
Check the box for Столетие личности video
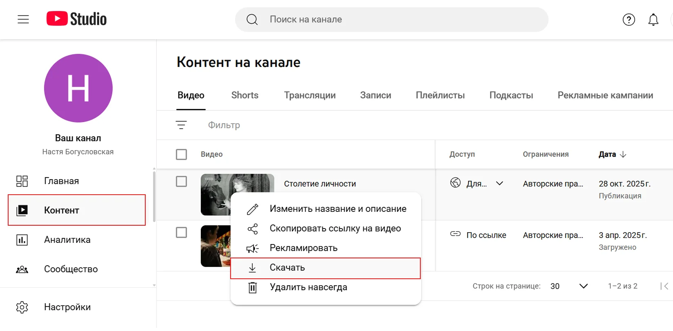pyautogui.click(x=181, y=181)
